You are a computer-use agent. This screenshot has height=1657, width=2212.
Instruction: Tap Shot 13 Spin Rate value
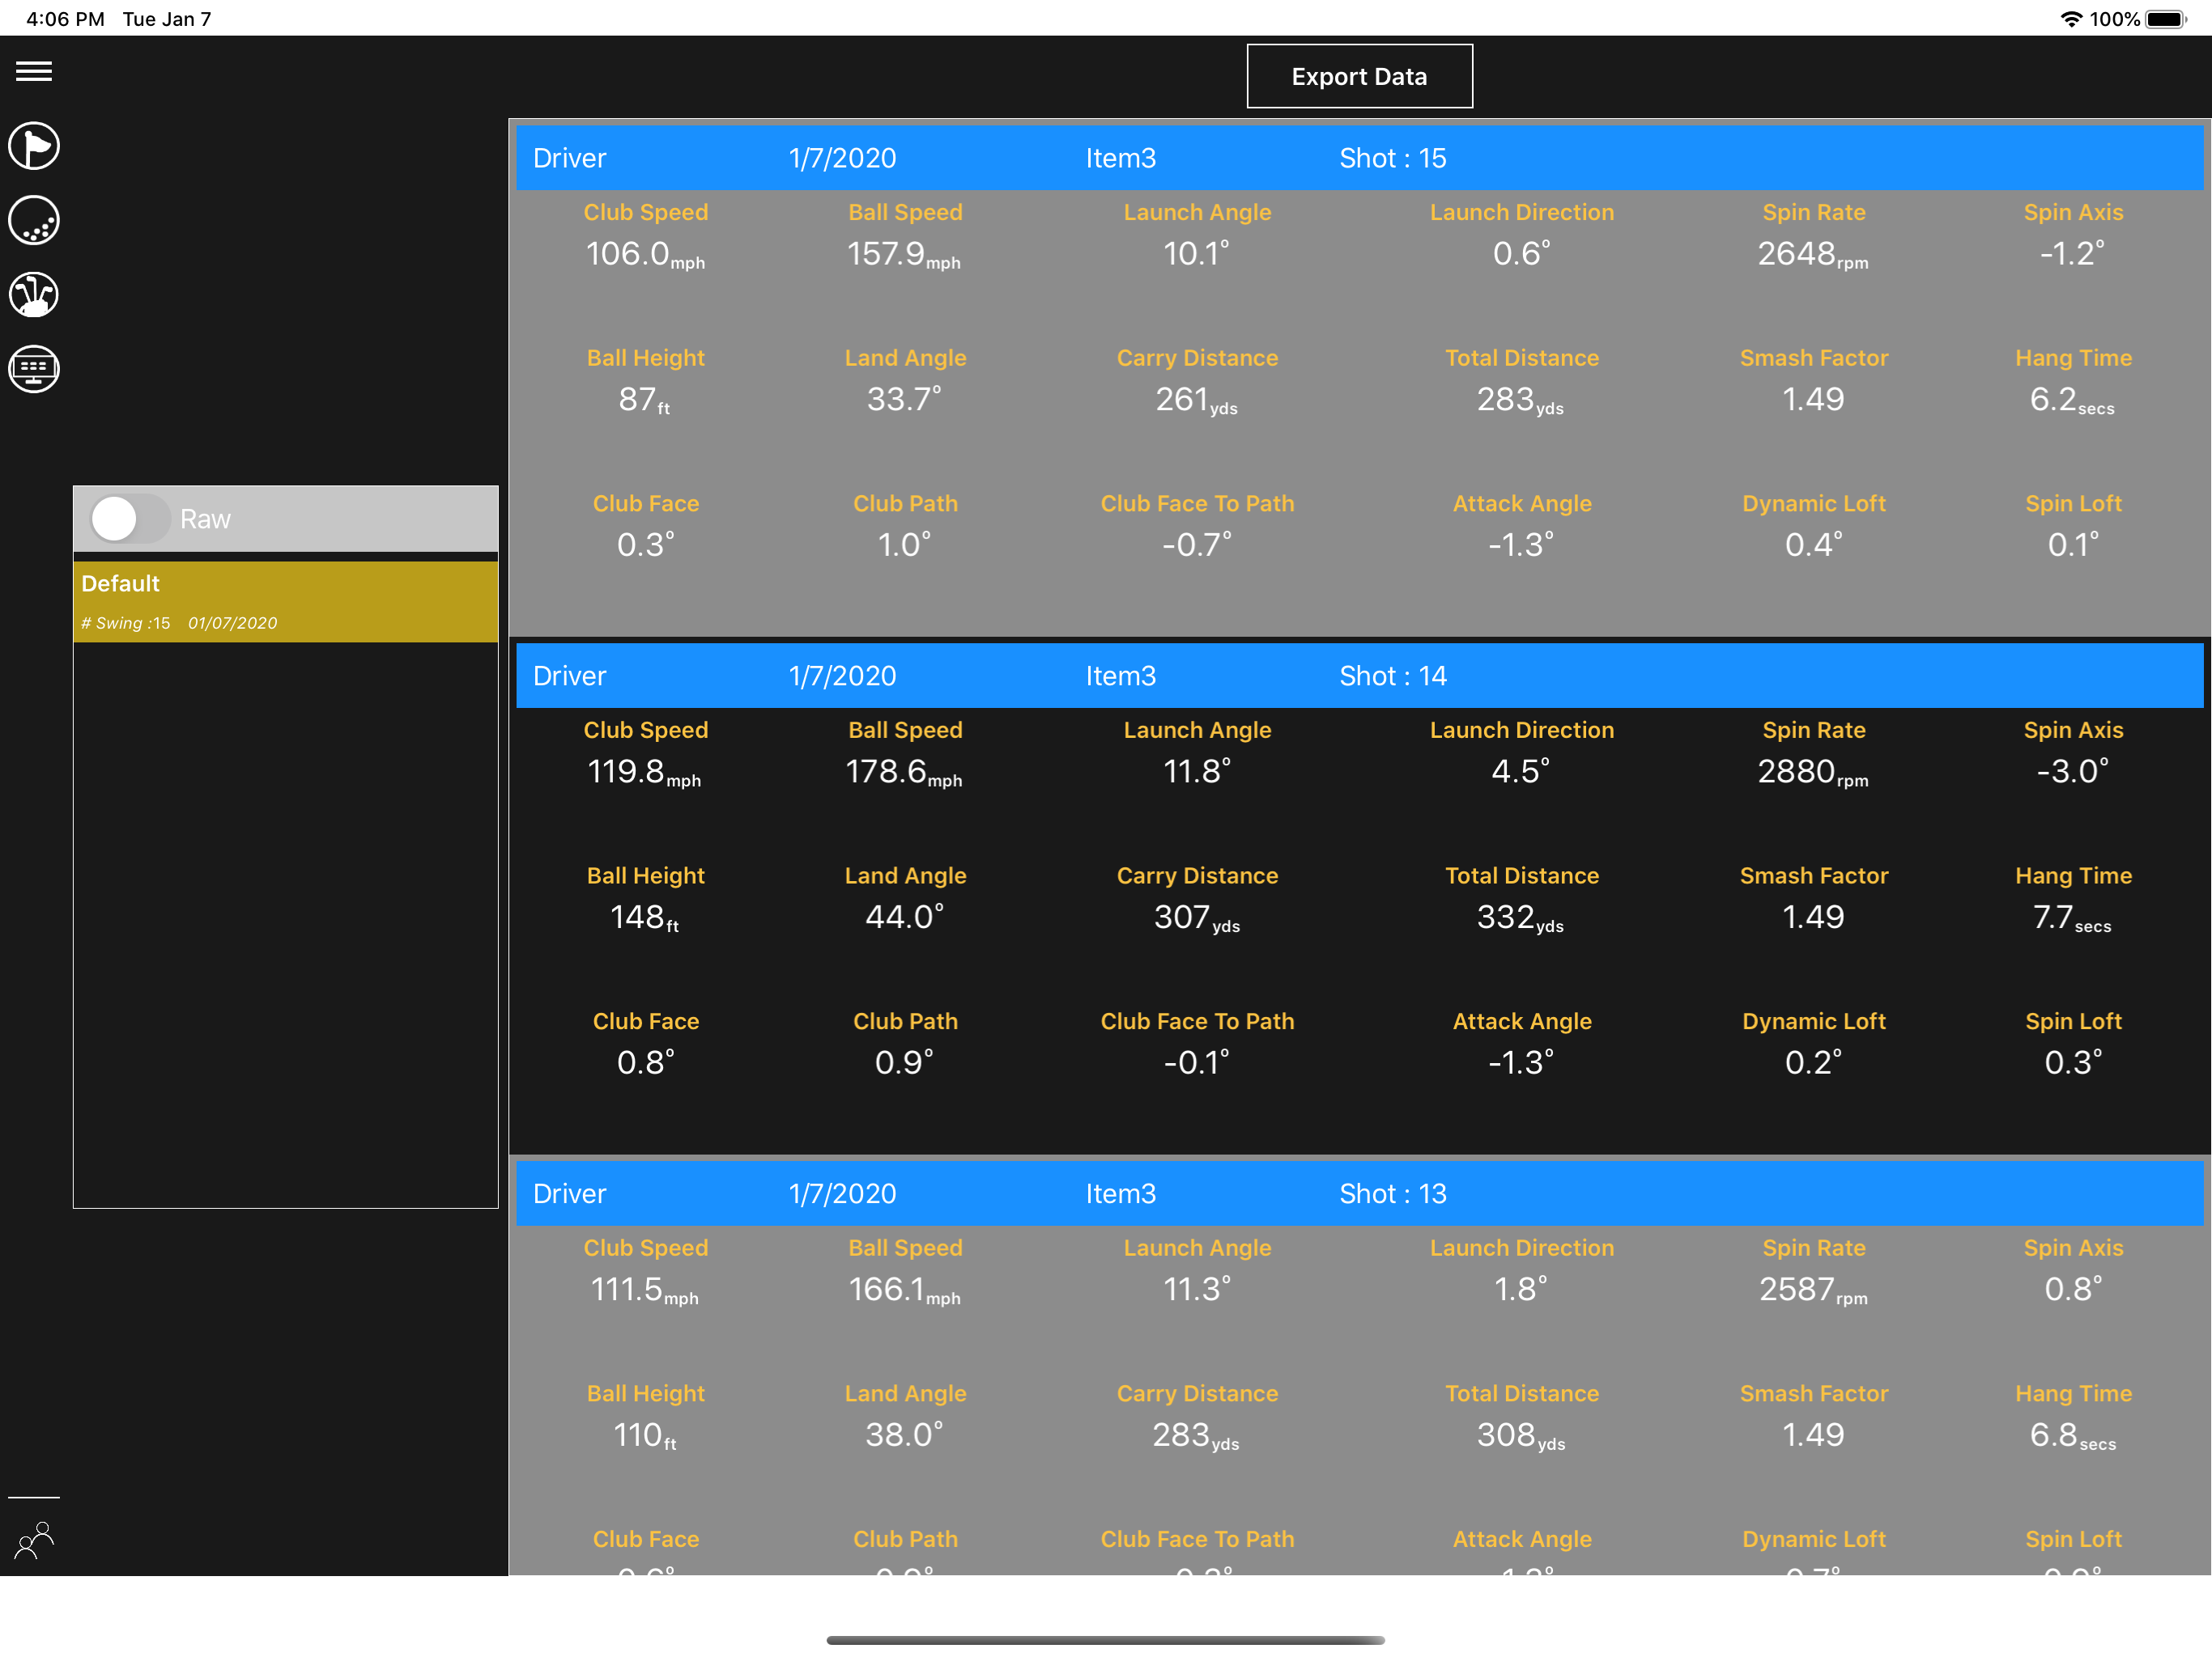tap(1812, 1289)
